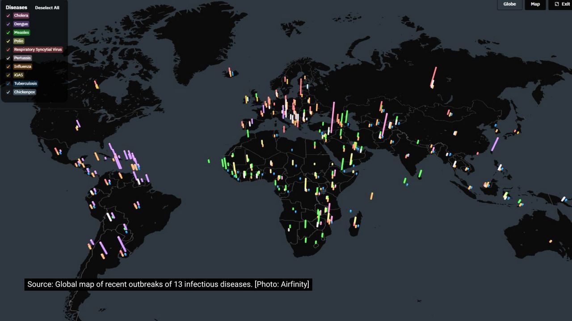Switch to Globe view
This screenshot has height=321, width=572.
click(x=509, y=4)
